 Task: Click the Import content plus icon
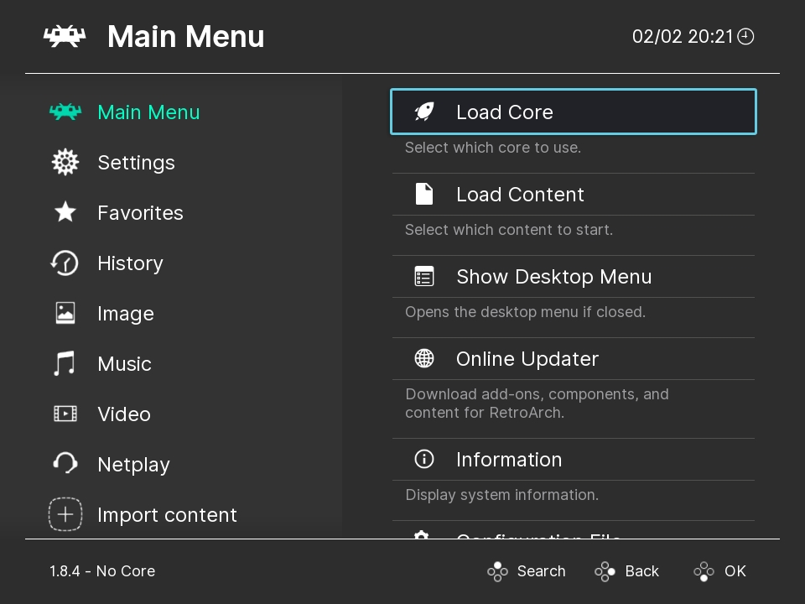point(65,514)
